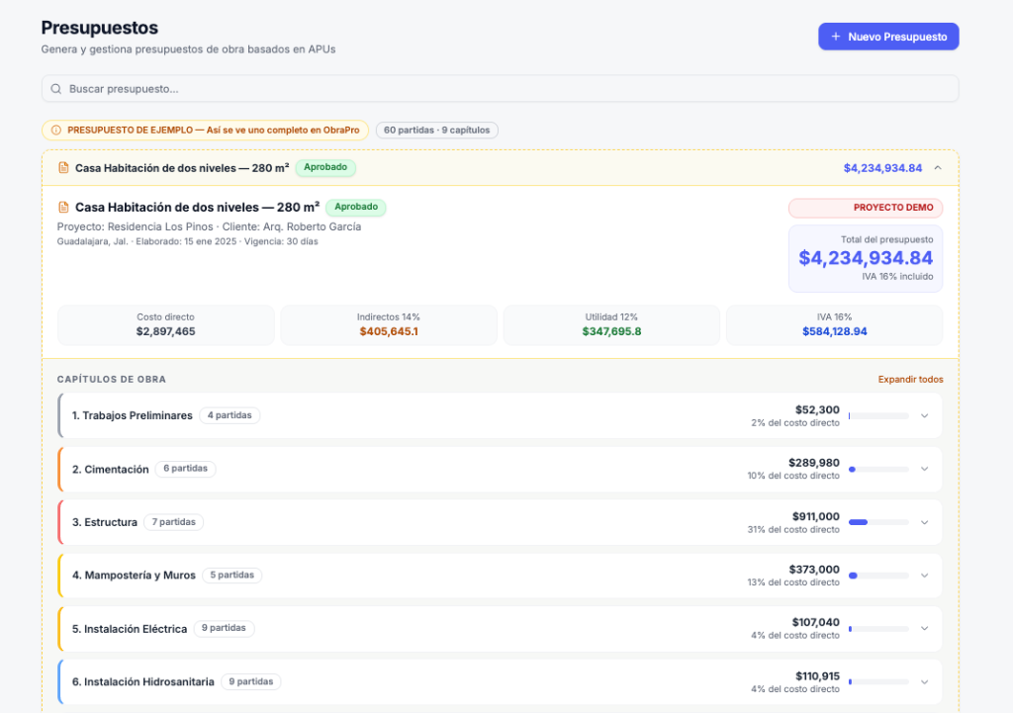The width and height of the screenshot is (1013, 713).
Task: Click the document icon in the collapsed header row
Action: (63, 168)
